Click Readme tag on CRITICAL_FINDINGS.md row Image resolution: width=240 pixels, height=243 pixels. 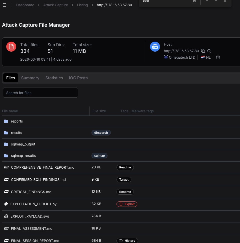(125, 192)
